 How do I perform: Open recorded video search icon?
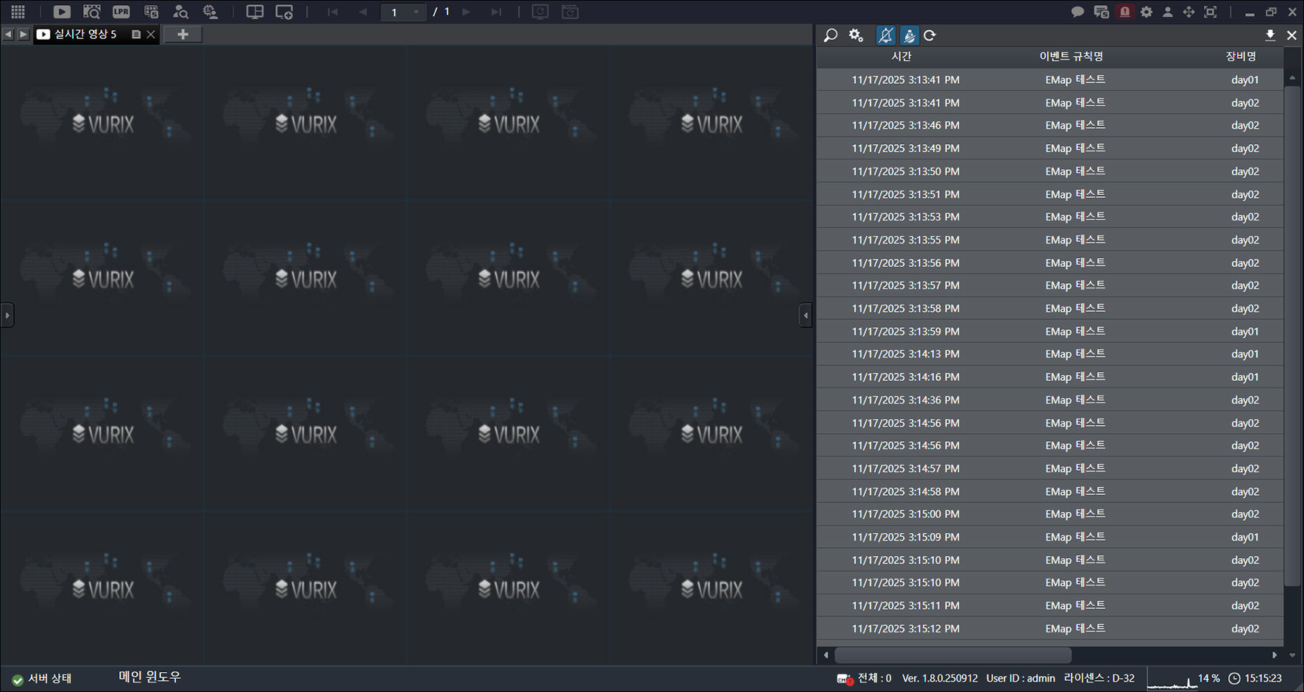coord(92,12)
